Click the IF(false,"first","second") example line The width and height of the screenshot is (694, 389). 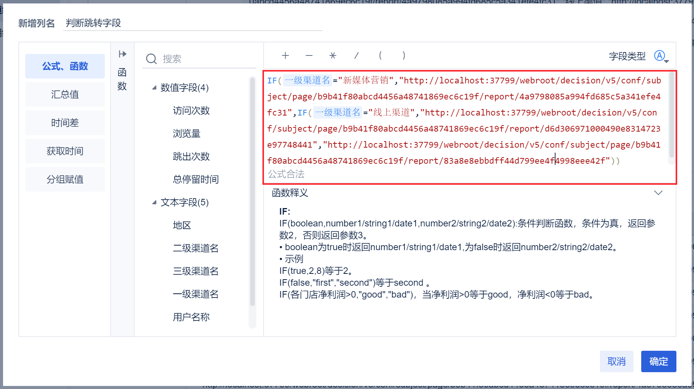[355, 283]
